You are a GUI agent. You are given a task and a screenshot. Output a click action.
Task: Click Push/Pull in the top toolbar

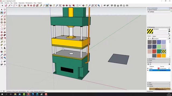click(x=25, y=5)
